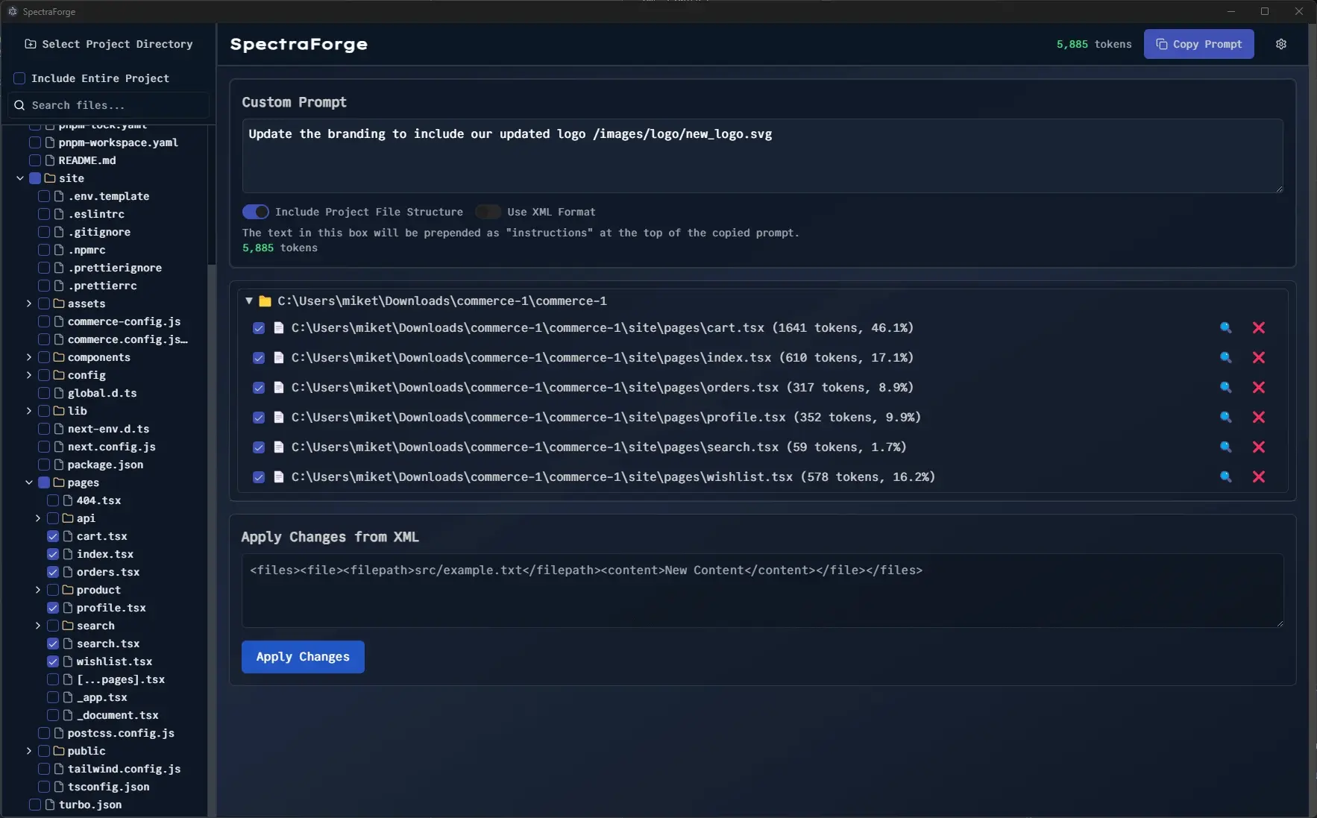The width and height of the screenshot is (1317, 818).
Task: Remove wishlist.tsx using its red X
Action: [x=1258, y=476]
